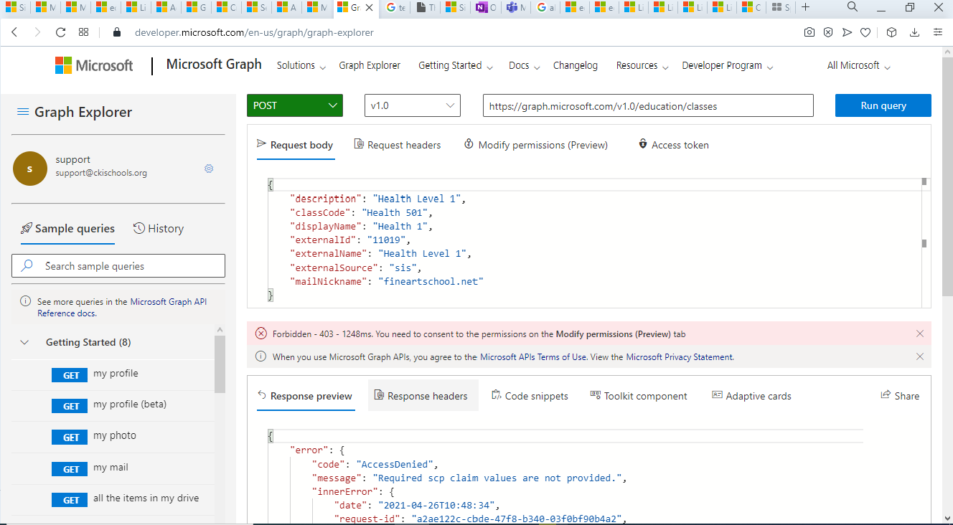Open a new browser tab plus
This screenshot has width=953, height=525.
point(805,7)
